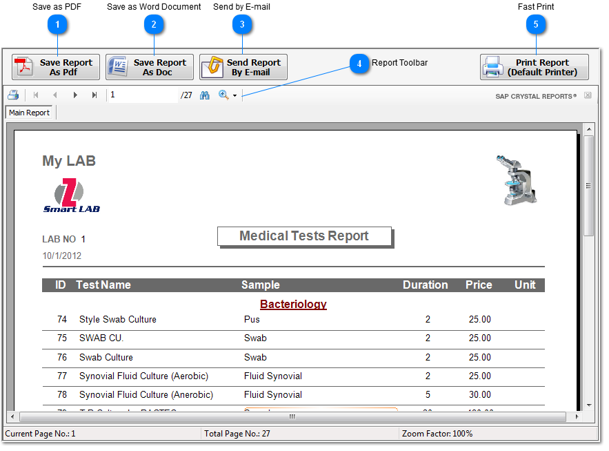Send the report by e-mail

coord(243,67)
